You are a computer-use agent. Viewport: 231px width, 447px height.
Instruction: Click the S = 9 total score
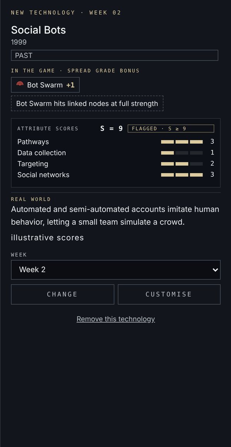point(112,129)
